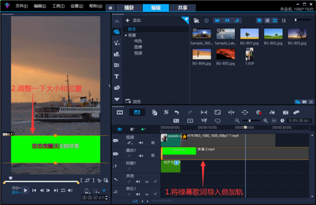Open the preview device size dropdown
This screenshot has height=205, width=316.
click(x=87, y=191)
